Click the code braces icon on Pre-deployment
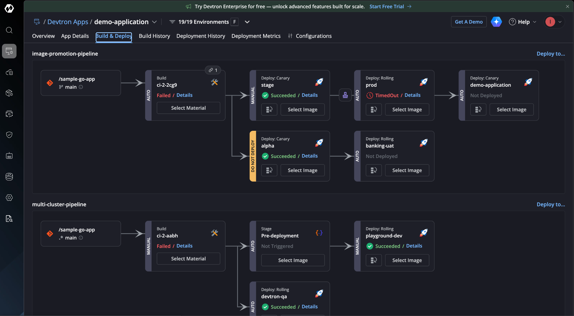Viewport: 574px width, 316px height. pyautogui.click(x=319, y=233)
